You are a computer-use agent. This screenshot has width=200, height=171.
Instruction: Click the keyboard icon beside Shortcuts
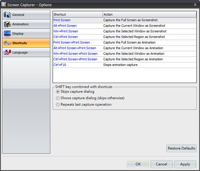point(7,43)
